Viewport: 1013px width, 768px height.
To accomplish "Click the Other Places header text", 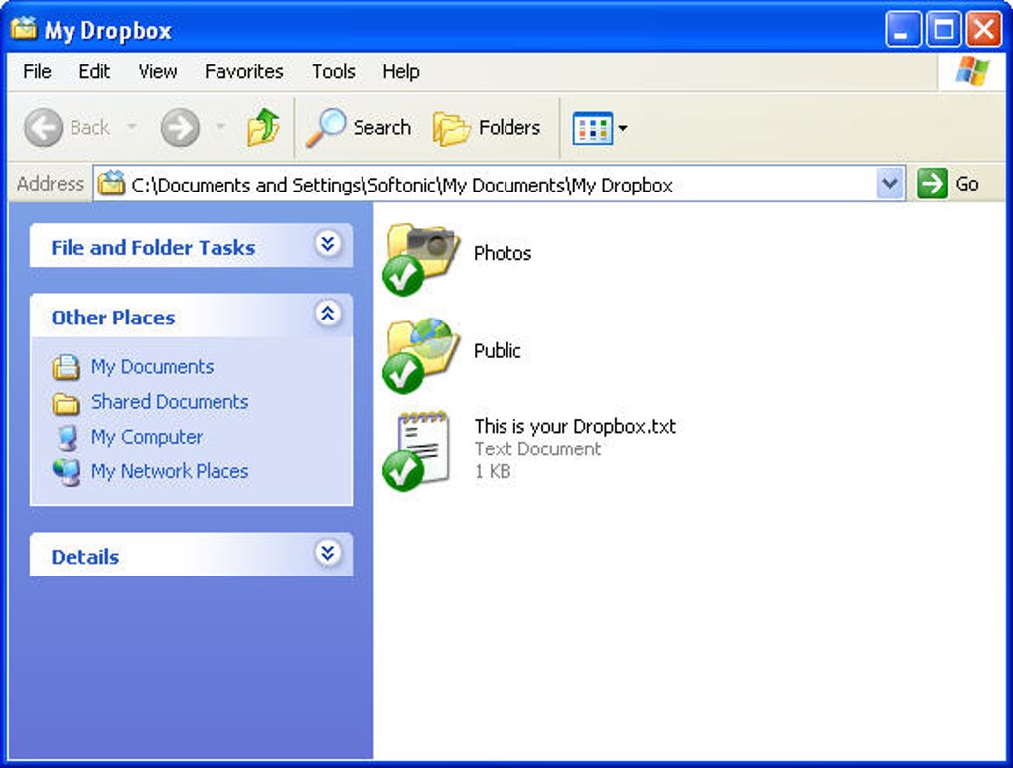I will click(113, 318).
